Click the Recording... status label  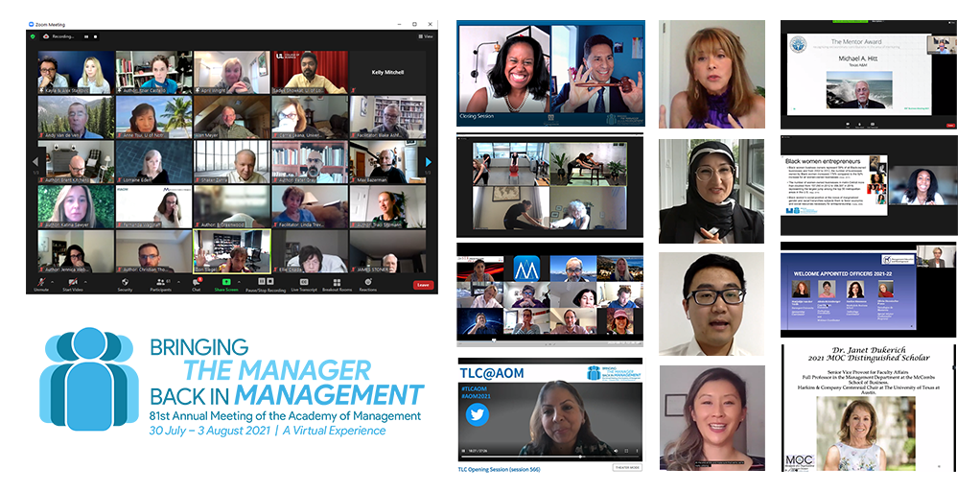[63, 36]
